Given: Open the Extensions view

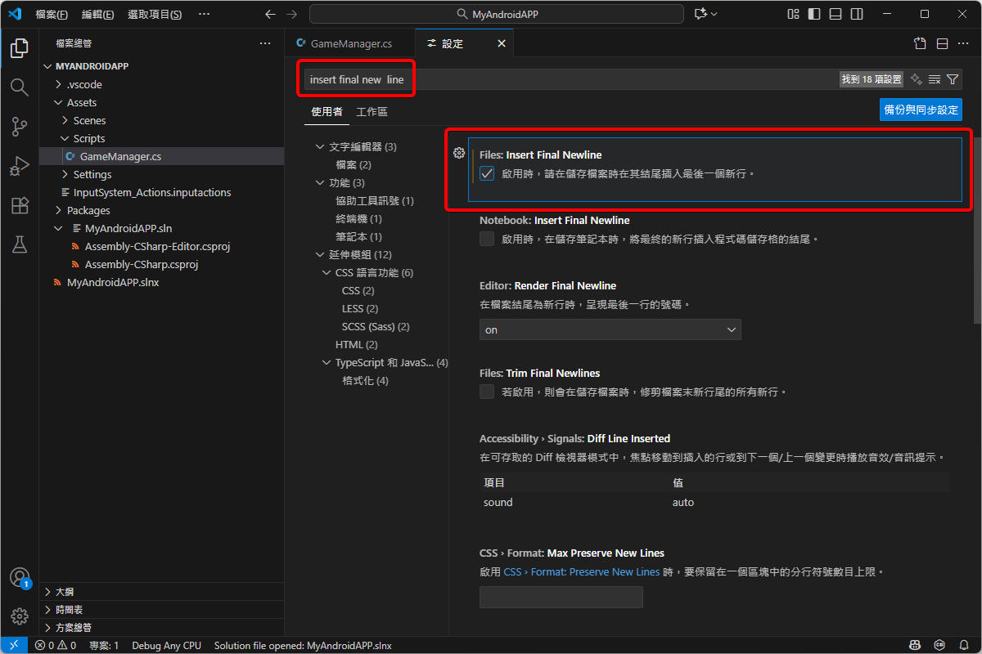Looking at the screenshot, I should pyautogui.click(x=20, y=205).
